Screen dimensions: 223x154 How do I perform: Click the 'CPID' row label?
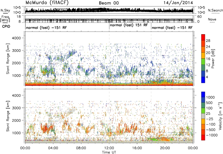tap(6, 26)
